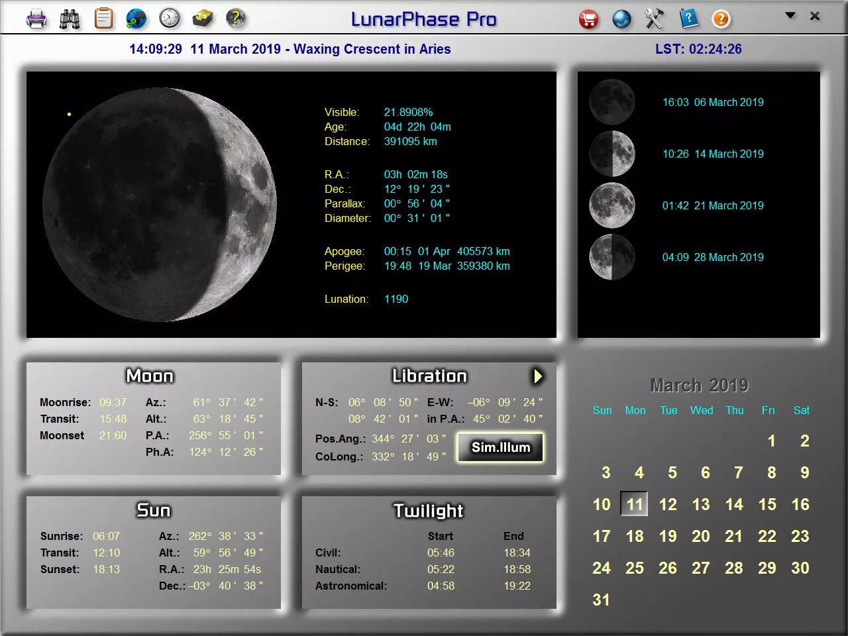
Task: Select day 22 in the calendar
Action: pos(767,536)
